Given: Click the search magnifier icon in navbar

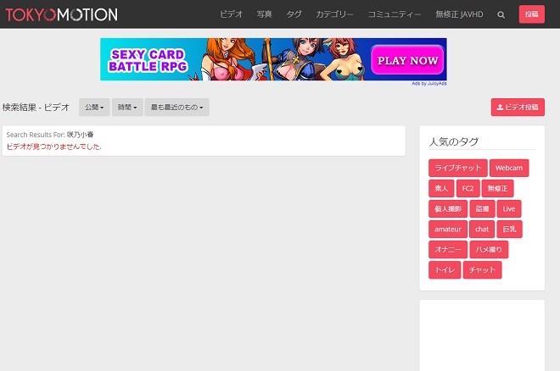Looking at the screenshot, I should point(501,14).
